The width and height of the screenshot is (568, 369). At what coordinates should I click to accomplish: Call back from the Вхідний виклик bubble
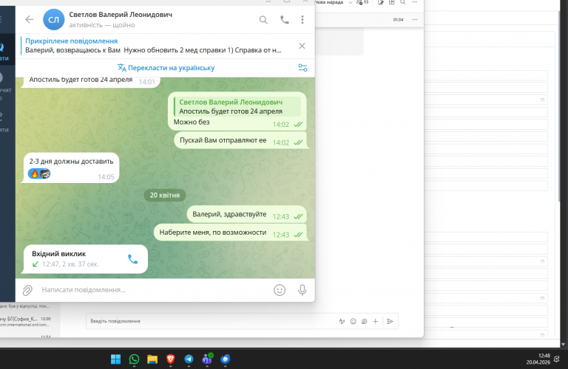(x=132, y=259)
